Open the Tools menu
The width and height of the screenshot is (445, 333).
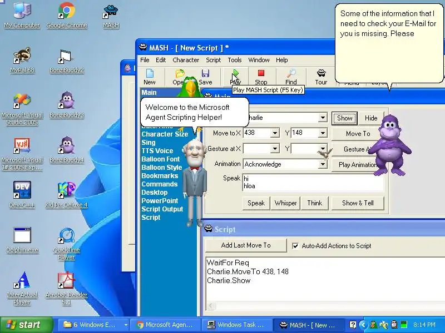click(x=234, y=60)
